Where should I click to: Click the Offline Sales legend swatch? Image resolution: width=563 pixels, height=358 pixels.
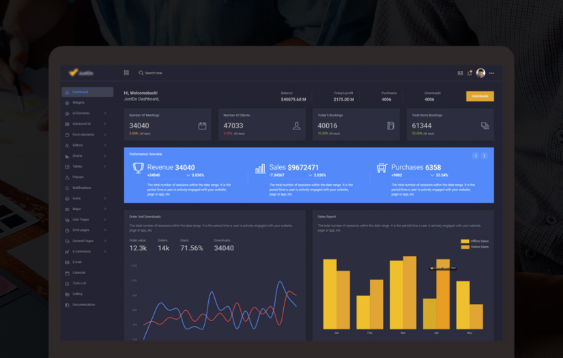tap(465, 241)
